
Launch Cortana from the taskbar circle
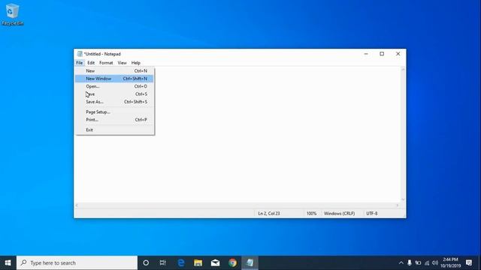tap(146, 262)
